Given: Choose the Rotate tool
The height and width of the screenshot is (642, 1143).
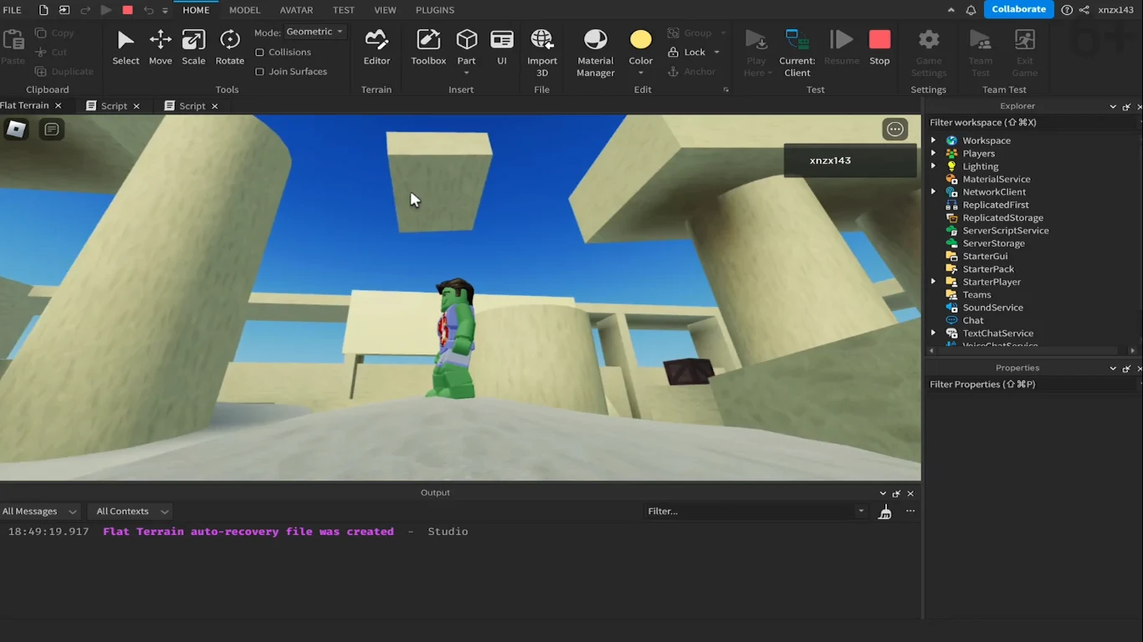Looking at the screenshot, I should [229, 48].
